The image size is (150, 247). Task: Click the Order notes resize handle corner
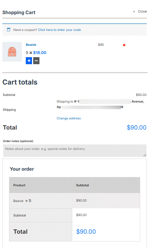pyautogui.click(x=145, y=155)
